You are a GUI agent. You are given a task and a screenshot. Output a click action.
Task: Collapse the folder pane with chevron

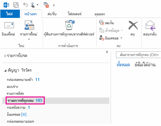(107, 52)
